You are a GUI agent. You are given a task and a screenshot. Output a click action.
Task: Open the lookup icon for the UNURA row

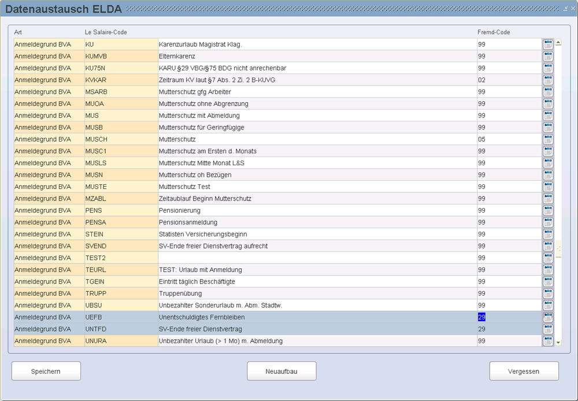pos(548,341)
